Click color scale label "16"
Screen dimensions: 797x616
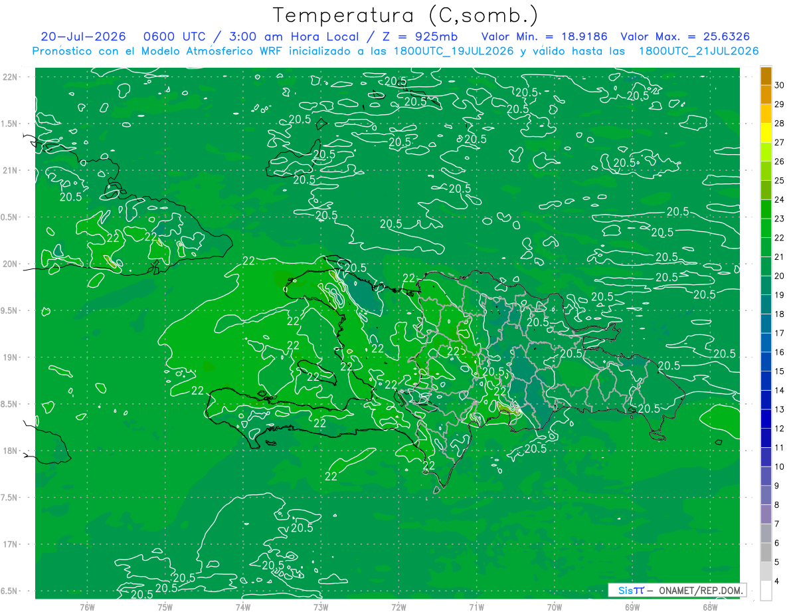(x=779, y=352)
